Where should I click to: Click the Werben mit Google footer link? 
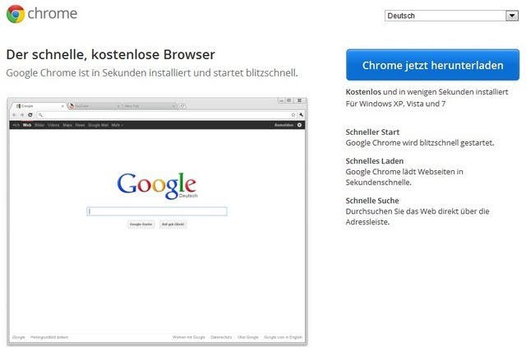[188, 337]
